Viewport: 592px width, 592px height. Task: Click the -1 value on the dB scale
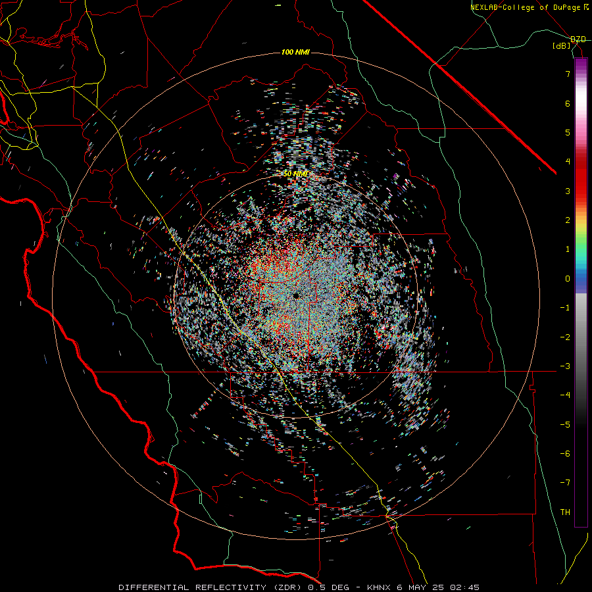[x=565, y=308]
